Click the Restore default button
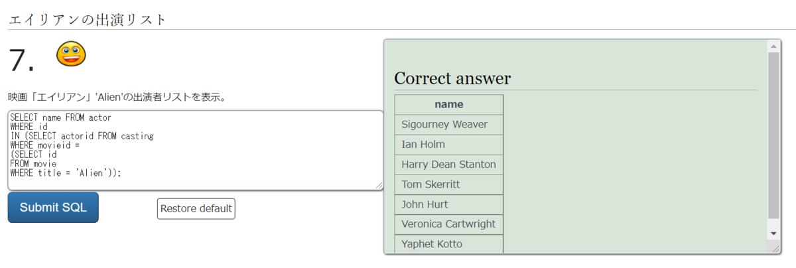 coord(196,208)
